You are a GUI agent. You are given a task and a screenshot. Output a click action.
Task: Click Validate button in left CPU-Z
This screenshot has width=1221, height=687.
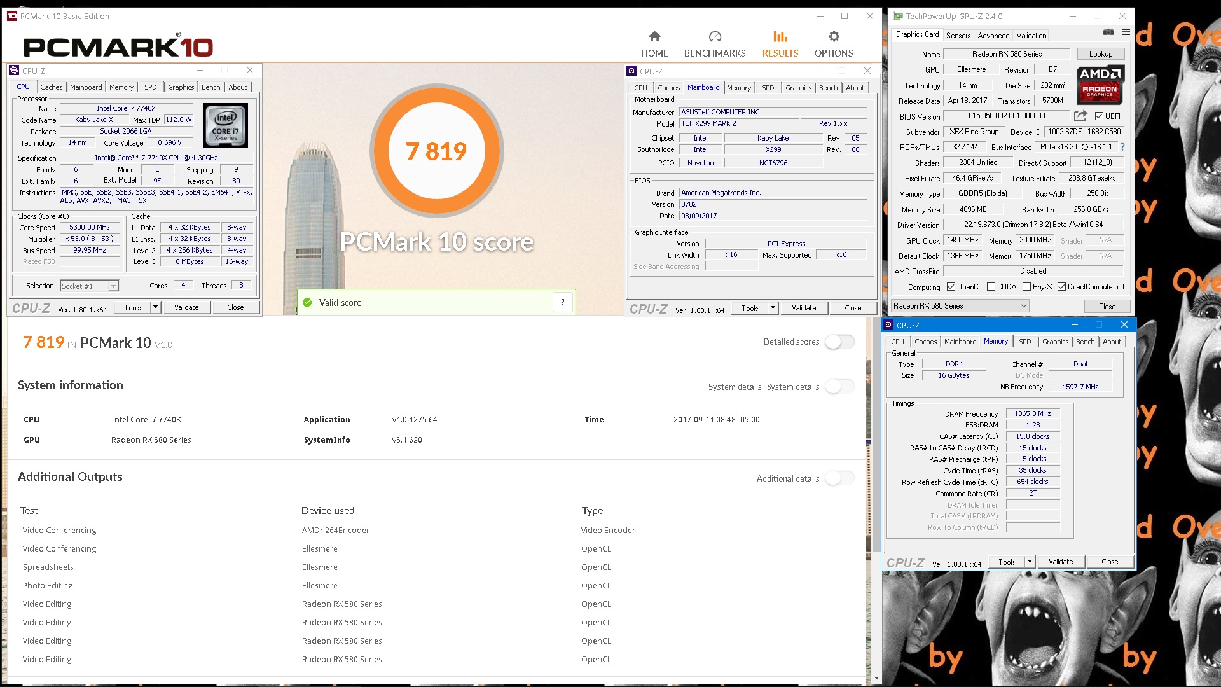pyautogui.click(x=186, y=307)
